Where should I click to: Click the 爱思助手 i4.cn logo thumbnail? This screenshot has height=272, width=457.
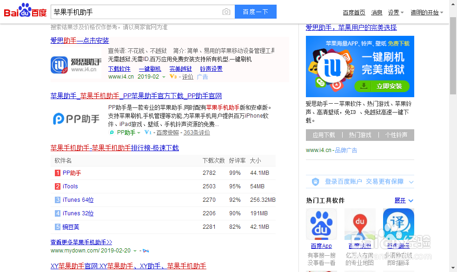point(76,65)
